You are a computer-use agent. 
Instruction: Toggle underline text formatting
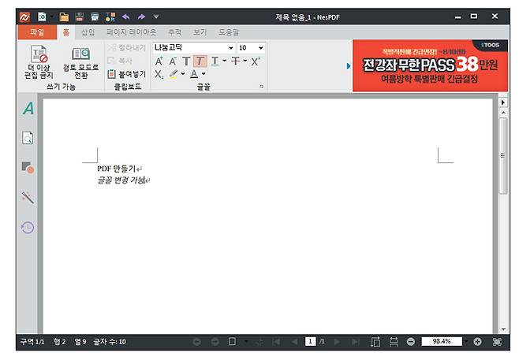[215, 61]
